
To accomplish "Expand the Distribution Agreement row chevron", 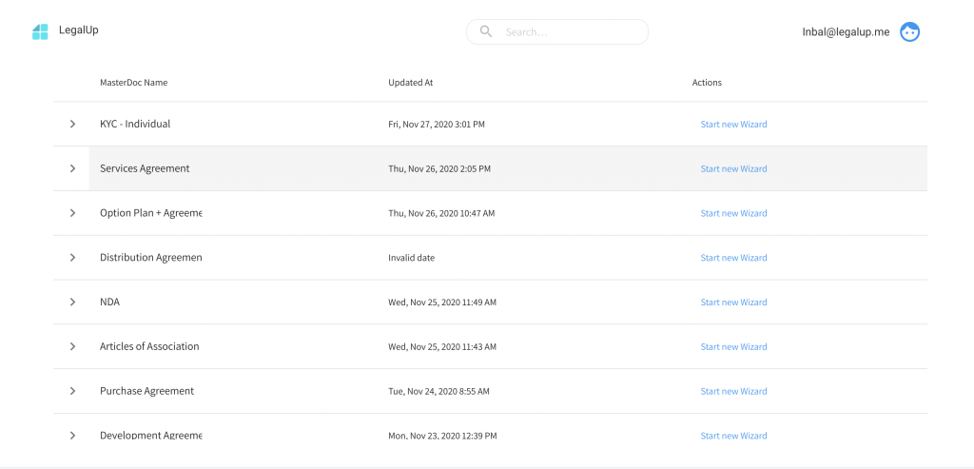I will pos(72,257).
